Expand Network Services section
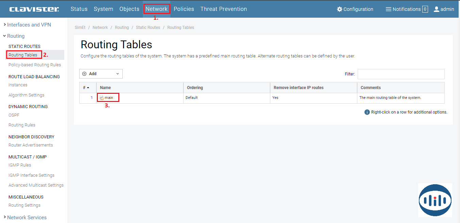 (27, 218)
